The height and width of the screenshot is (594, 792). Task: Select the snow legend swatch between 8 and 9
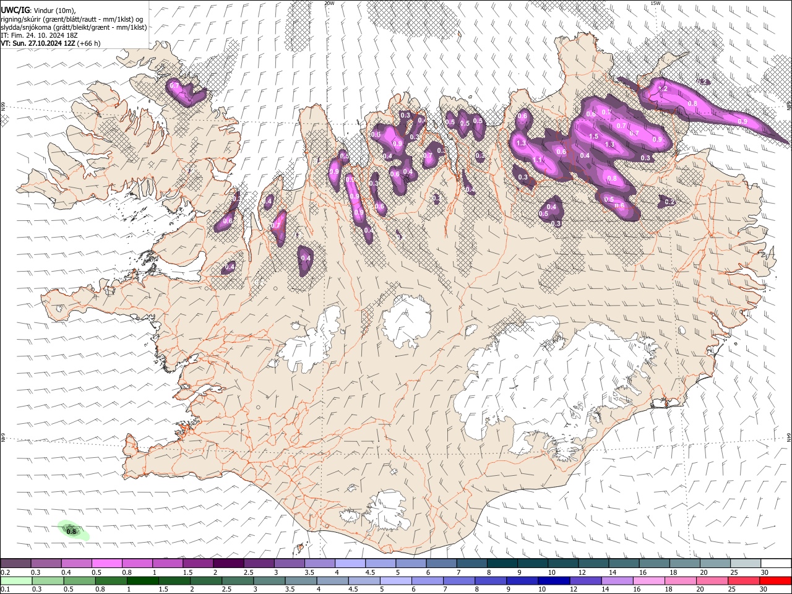coord(502,563)
